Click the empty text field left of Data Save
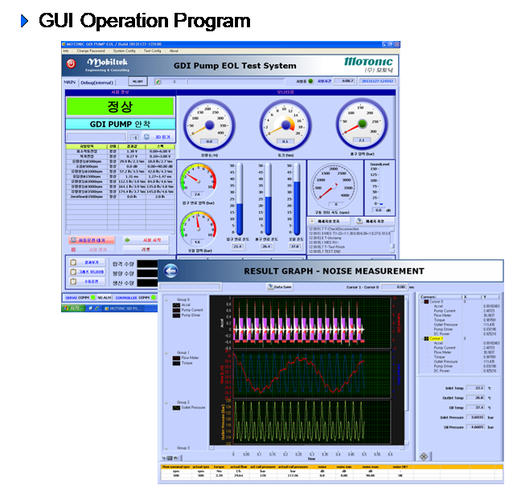 click(191, 286)
